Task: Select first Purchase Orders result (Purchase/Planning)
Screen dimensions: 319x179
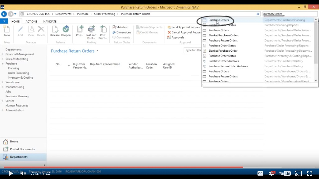Action: click(x=218, y=20)
